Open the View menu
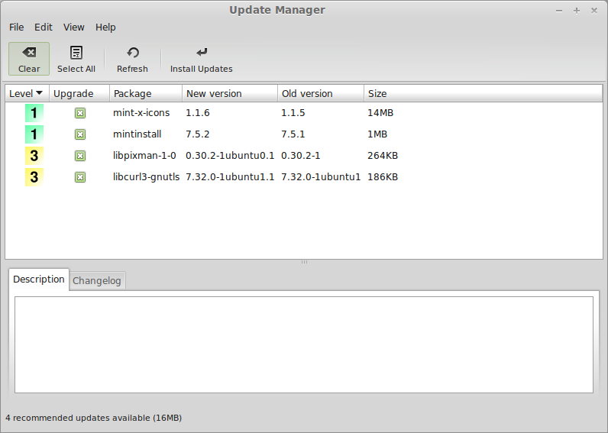The image size is (608, 433). tap(73, 27)
